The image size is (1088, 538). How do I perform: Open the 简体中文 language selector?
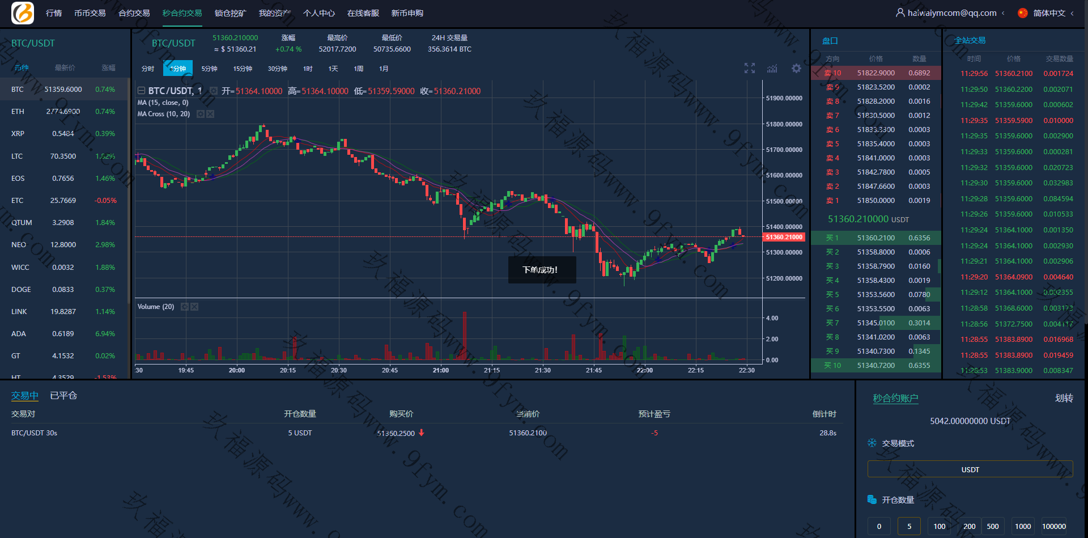pos(1049,13)
